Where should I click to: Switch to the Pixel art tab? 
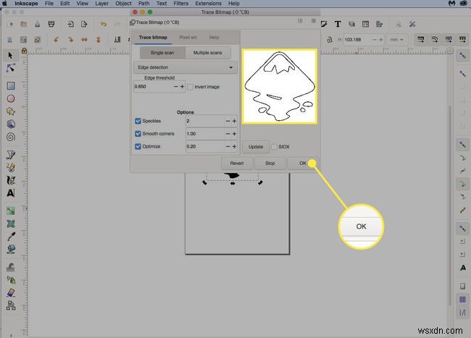coord(188,38)
